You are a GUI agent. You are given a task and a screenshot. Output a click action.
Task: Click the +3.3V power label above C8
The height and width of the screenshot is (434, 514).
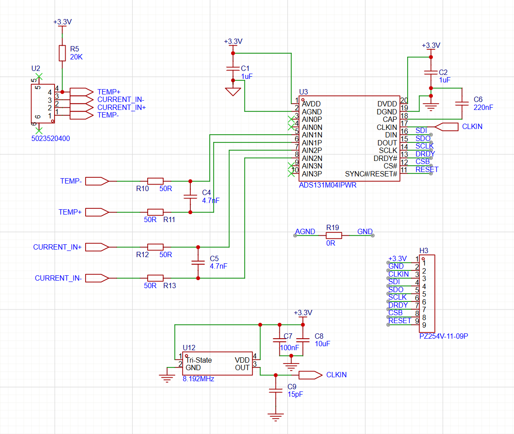[x=303, y=313]
